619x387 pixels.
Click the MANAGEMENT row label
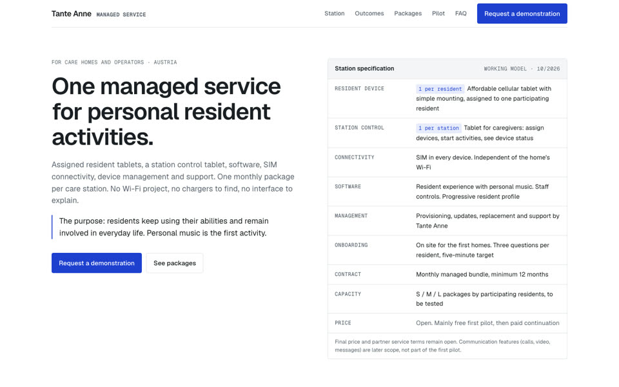tap(351, 215)
